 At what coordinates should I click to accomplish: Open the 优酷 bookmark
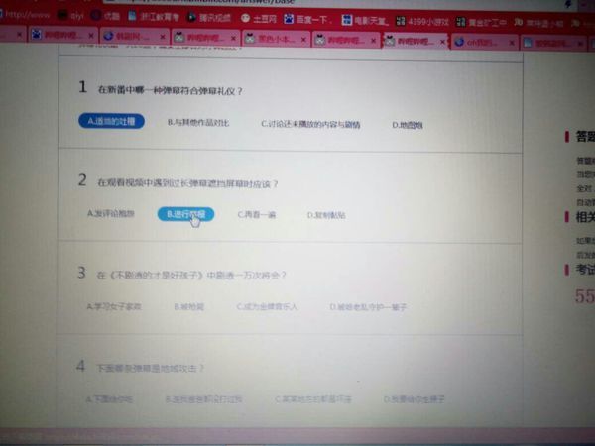105,16
